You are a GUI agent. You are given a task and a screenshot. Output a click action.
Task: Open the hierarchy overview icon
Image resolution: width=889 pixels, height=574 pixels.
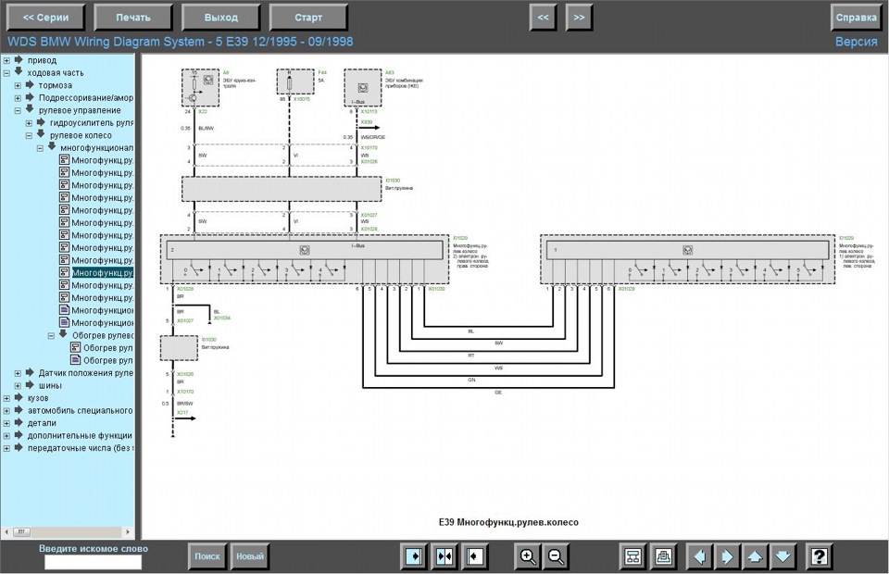point(632,557)
